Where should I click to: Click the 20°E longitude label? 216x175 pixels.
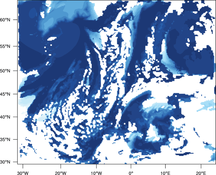click(201, 173)
